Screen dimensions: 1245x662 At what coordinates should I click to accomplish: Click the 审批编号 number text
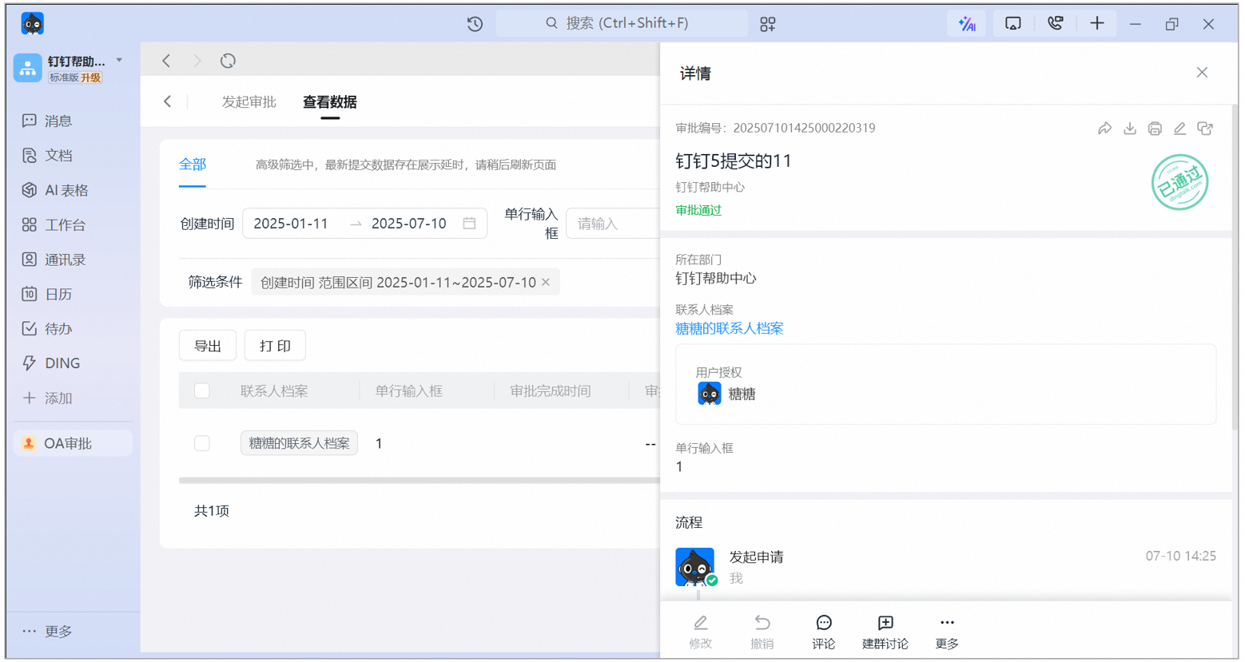coord(804,128)
